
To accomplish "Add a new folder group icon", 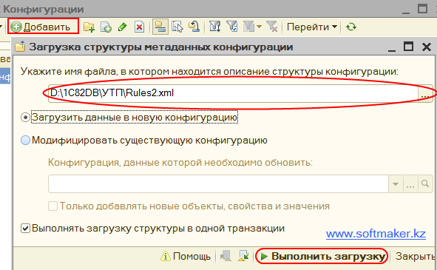I will [89, 27].
